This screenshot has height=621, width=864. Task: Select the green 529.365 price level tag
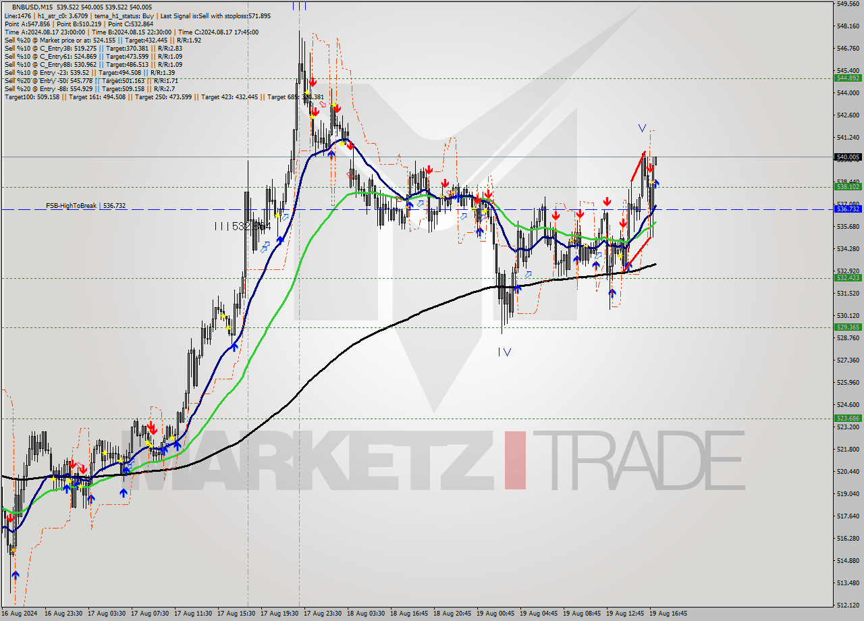[x=848, y=327]
